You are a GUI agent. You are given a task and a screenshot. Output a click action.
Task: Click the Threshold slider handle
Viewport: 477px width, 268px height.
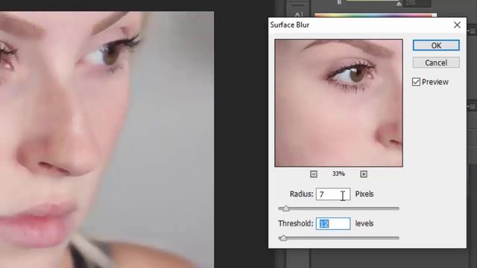(x=283, y=238)
